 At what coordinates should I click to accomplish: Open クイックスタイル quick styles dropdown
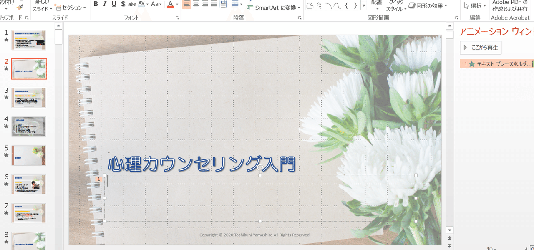[396, 6]
